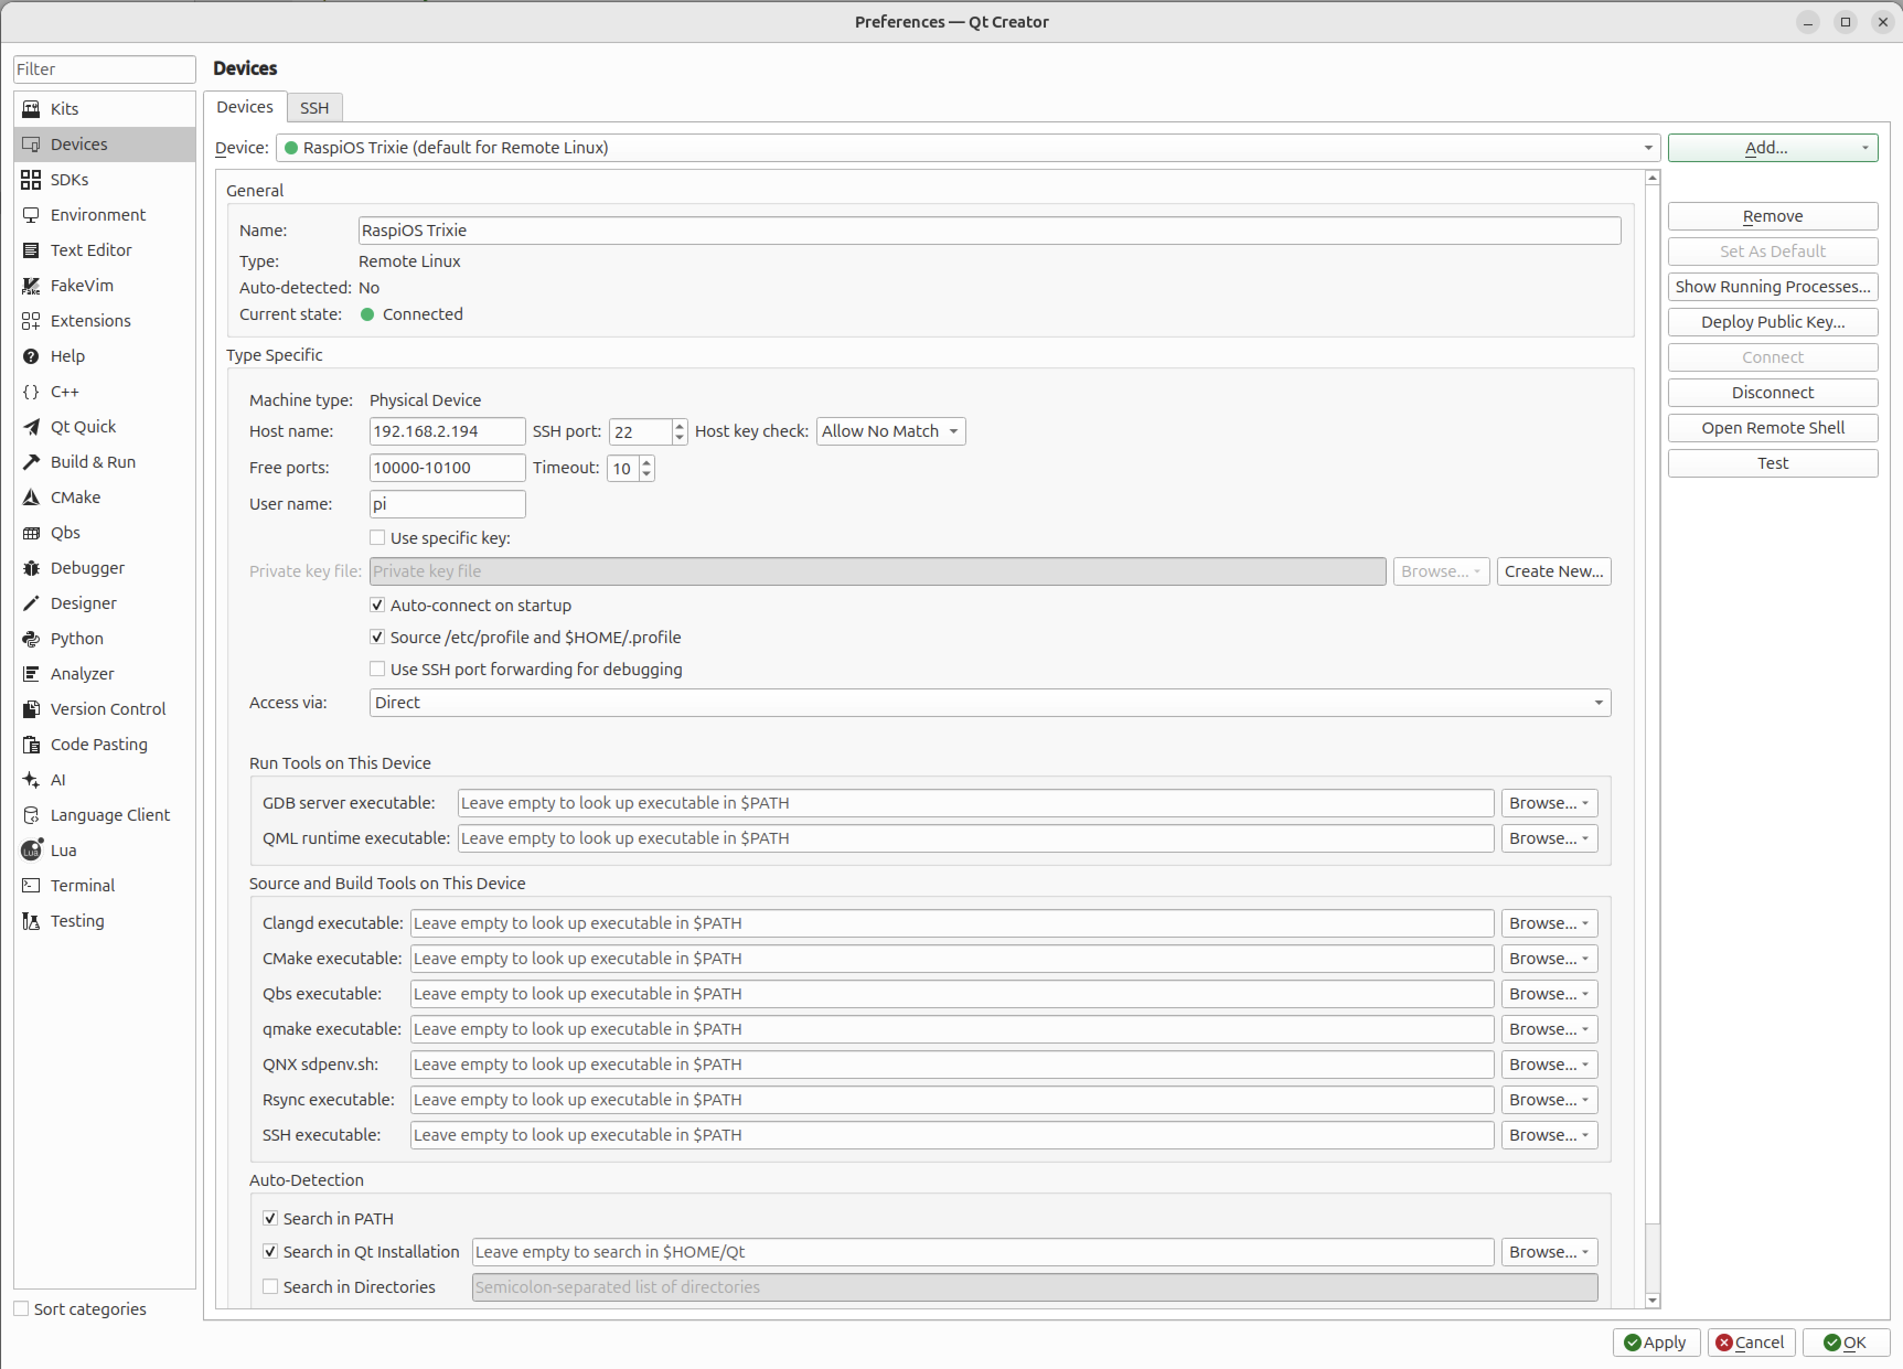Enable the Use specific key option
Screen dimensions: 1903x1369
[378, 537]
